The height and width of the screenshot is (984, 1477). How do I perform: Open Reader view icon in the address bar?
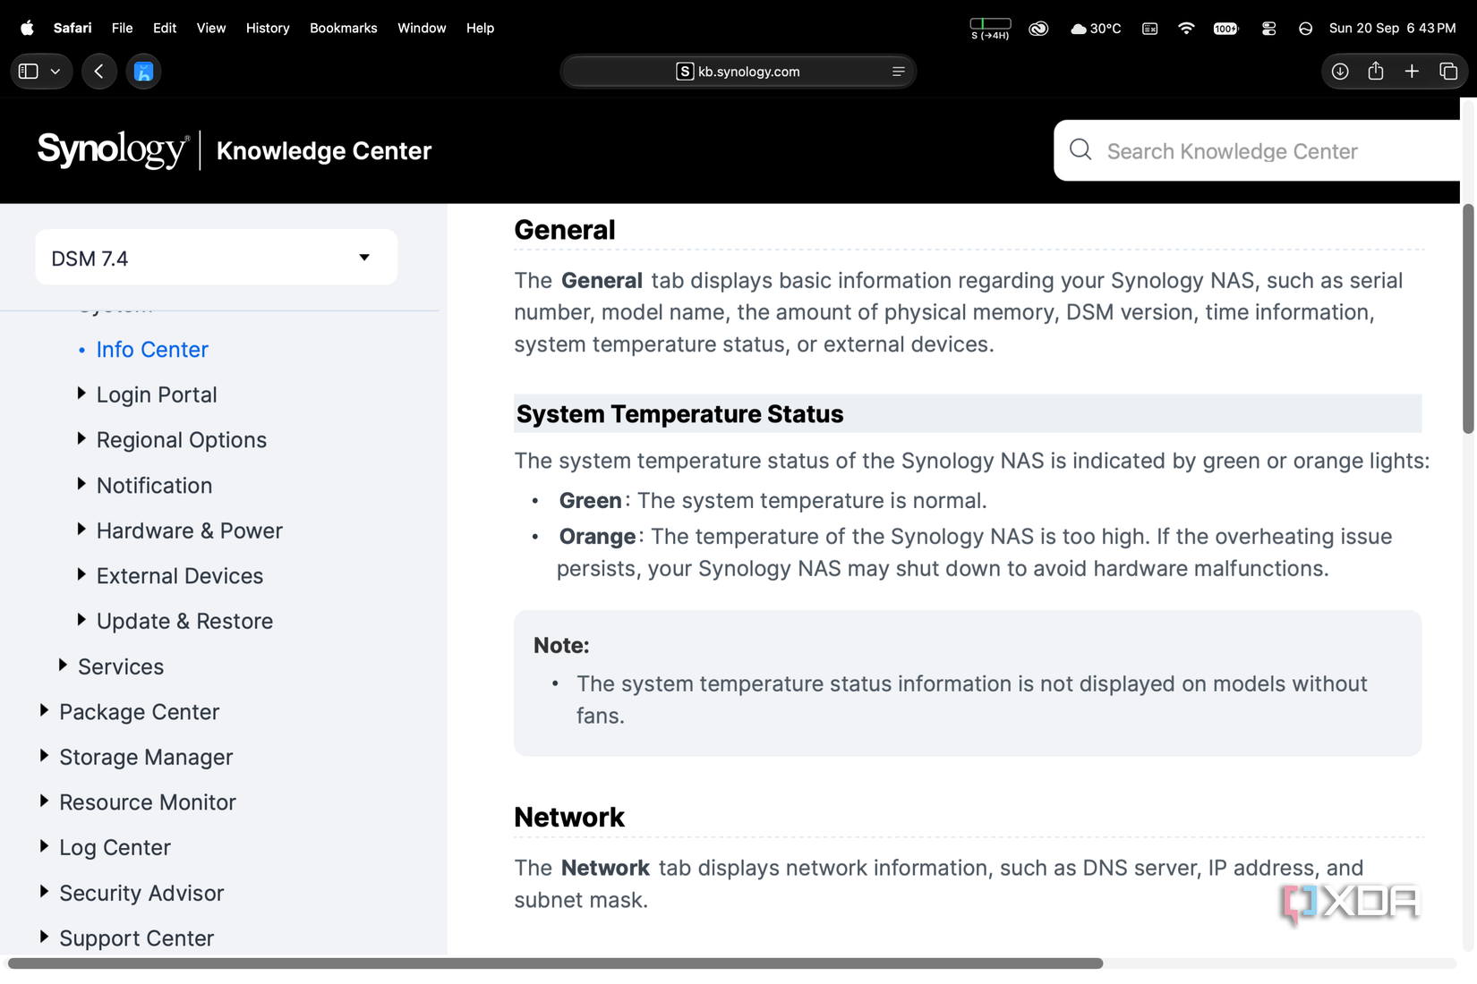(x=898, y=72)
